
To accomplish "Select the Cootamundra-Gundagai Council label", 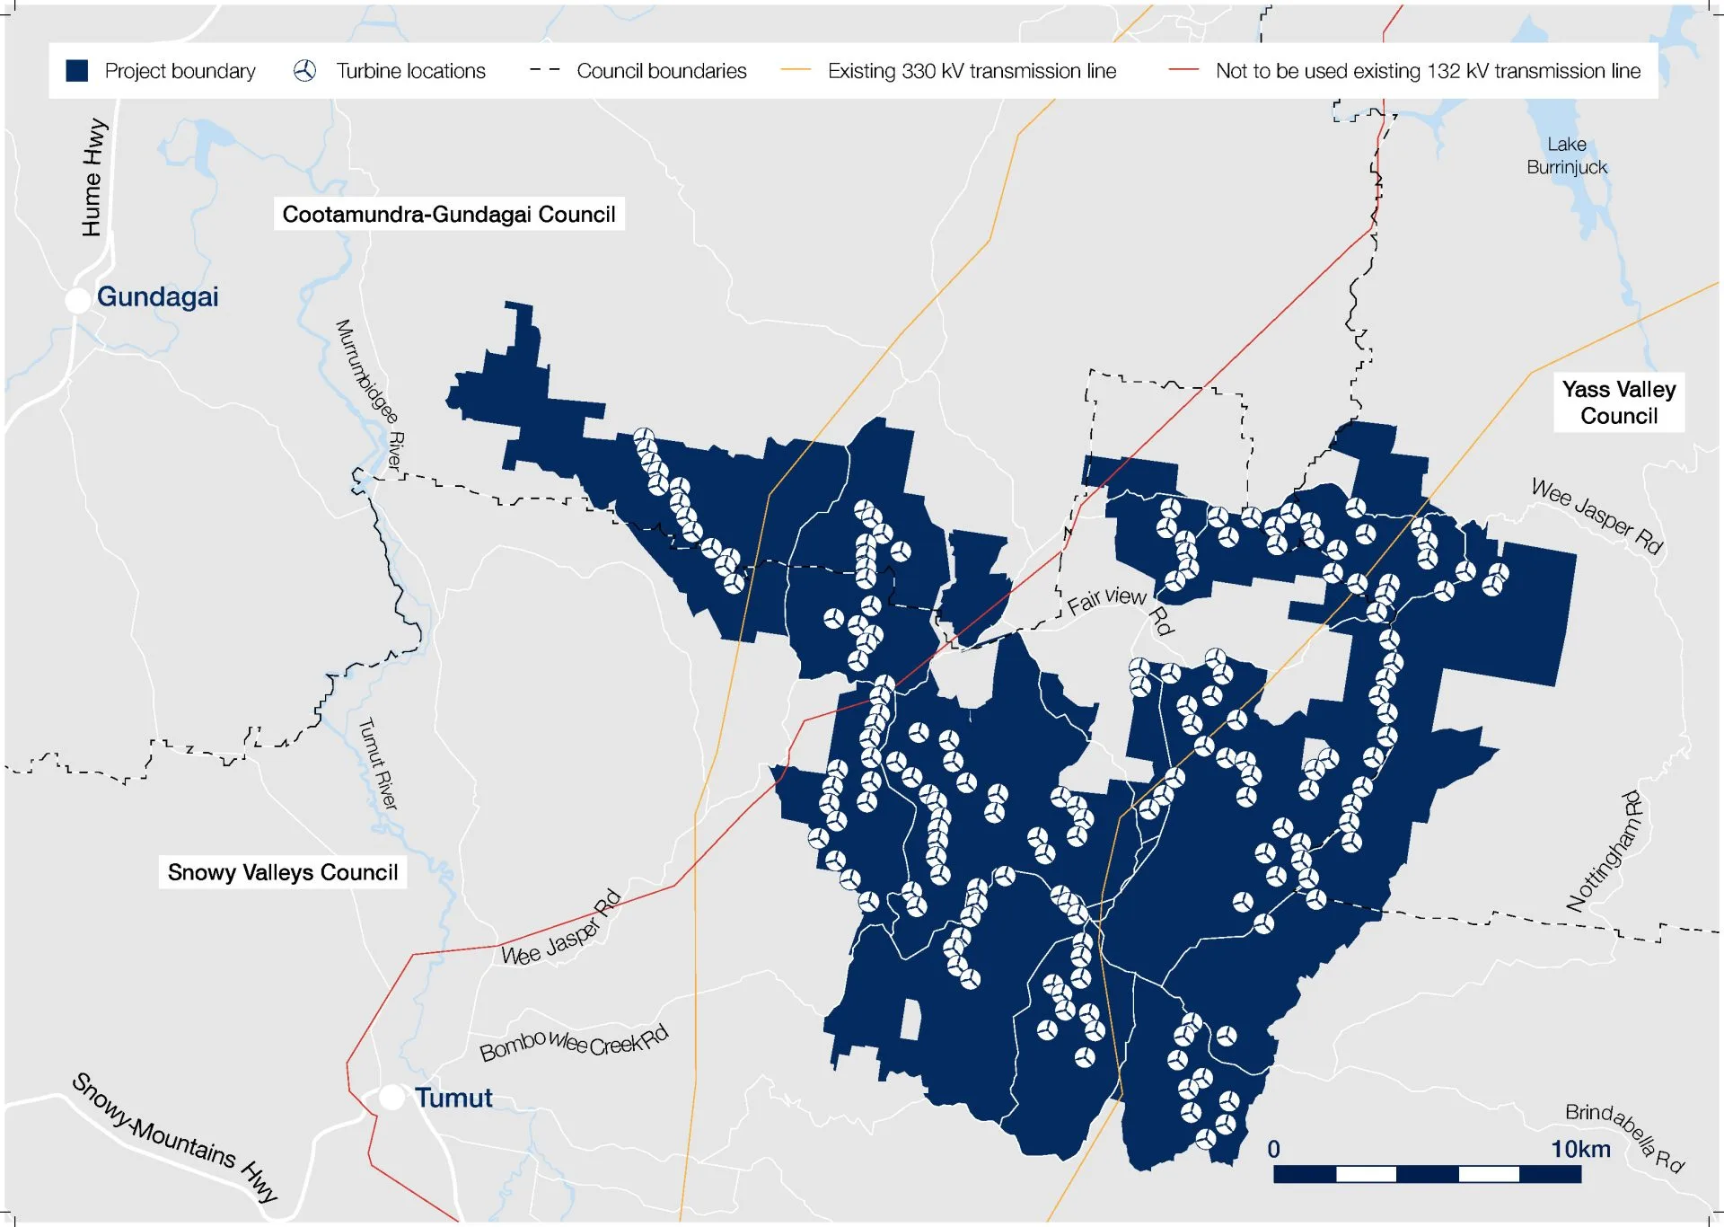I will point(449,215).
